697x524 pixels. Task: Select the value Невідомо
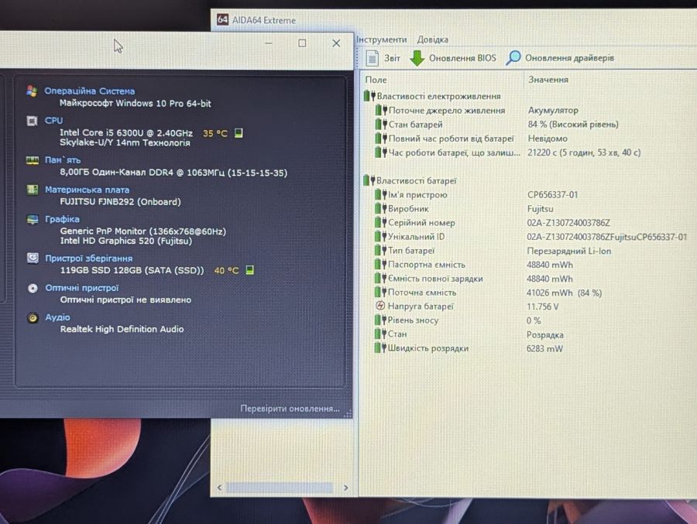548,139
